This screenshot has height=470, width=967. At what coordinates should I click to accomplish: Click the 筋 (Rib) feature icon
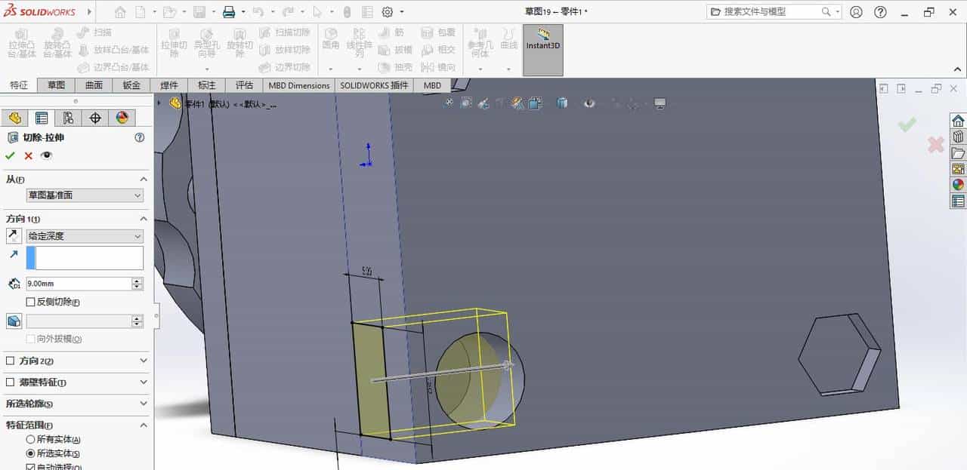(394, 32)
